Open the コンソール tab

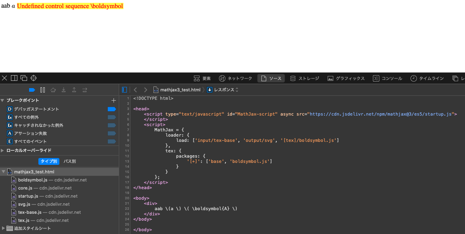click(x=387, y=78)
